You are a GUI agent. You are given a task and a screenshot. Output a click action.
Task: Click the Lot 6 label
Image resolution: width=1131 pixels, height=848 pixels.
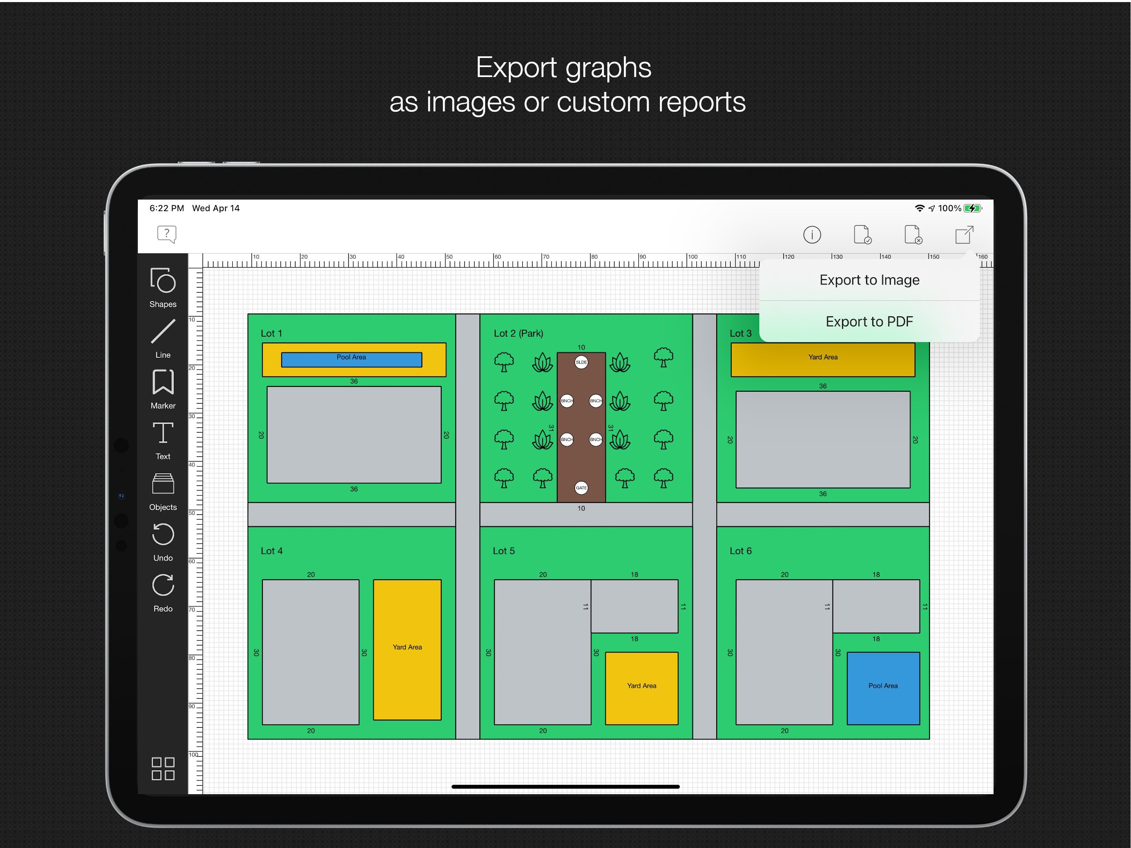pyautogui.click(x=740, y=551)
